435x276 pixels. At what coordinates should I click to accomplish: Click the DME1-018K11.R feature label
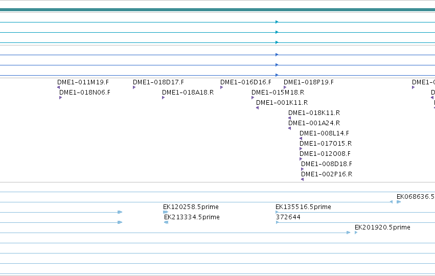click(x=314, y=113)
